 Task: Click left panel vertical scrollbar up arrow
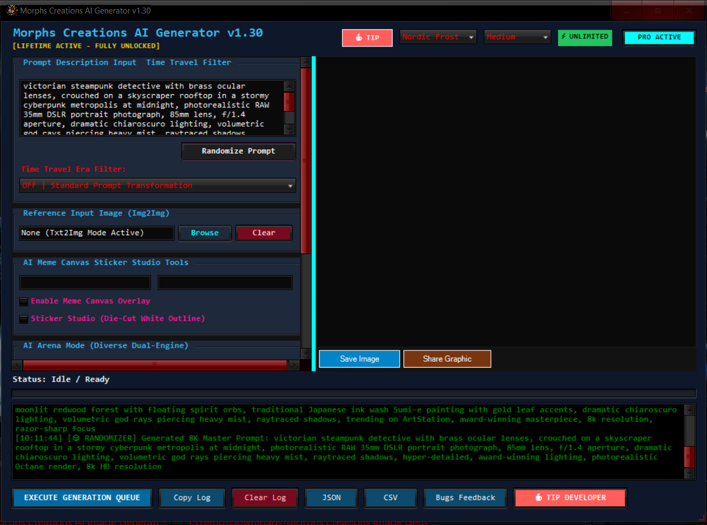[x=306, y=62]
